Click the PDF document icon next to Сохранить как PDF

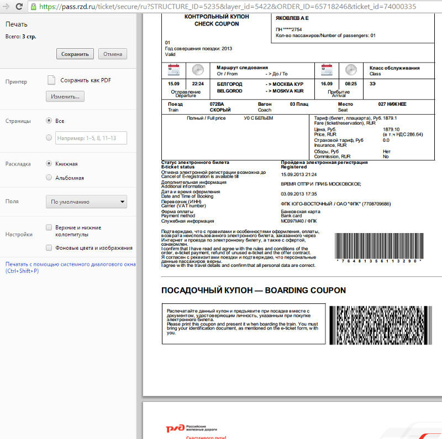click(51, 80)
